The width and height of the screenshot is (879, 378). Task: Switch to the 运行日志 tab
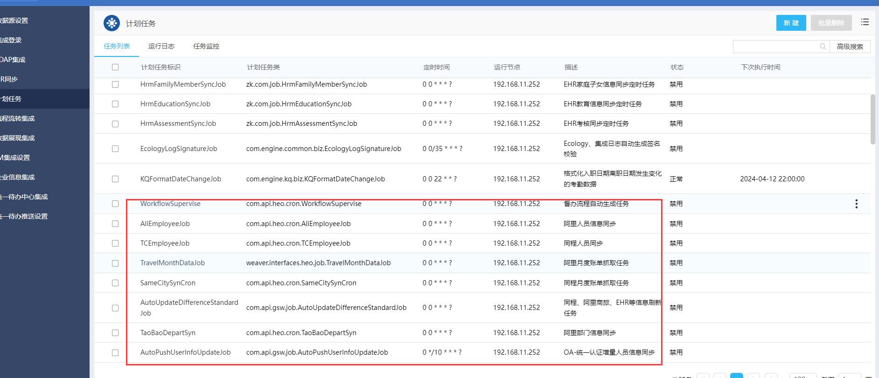pos(161,46)
